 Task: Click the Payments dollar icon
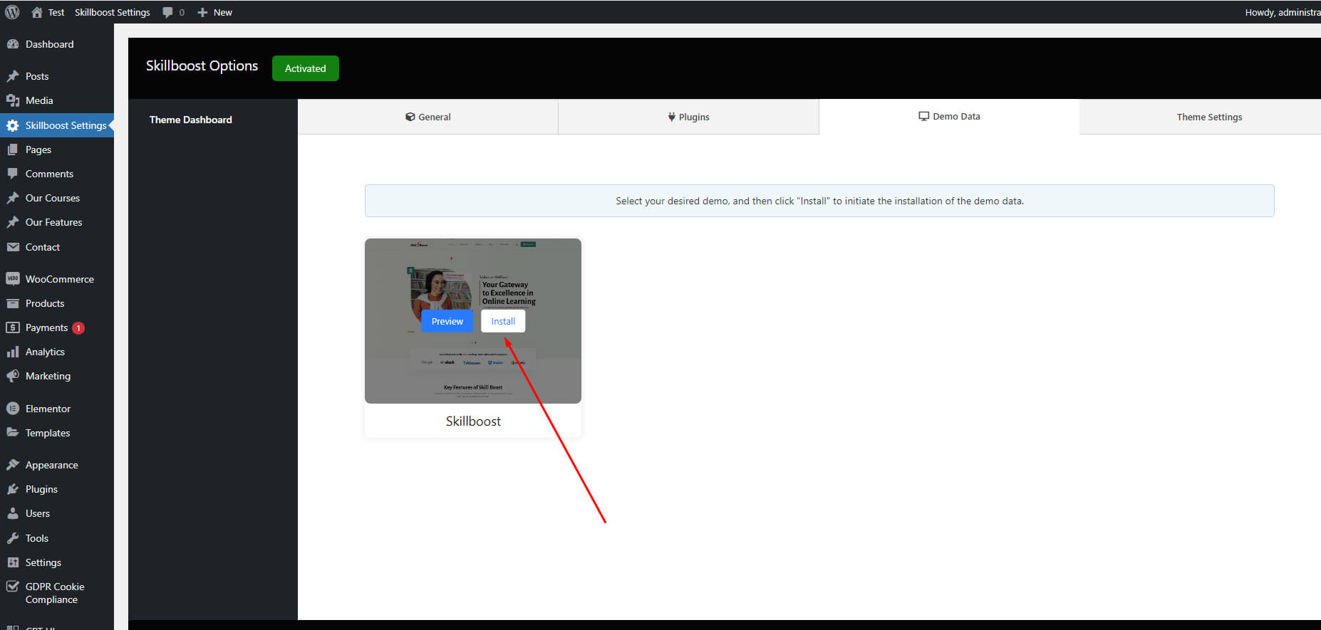click(13, 327)
